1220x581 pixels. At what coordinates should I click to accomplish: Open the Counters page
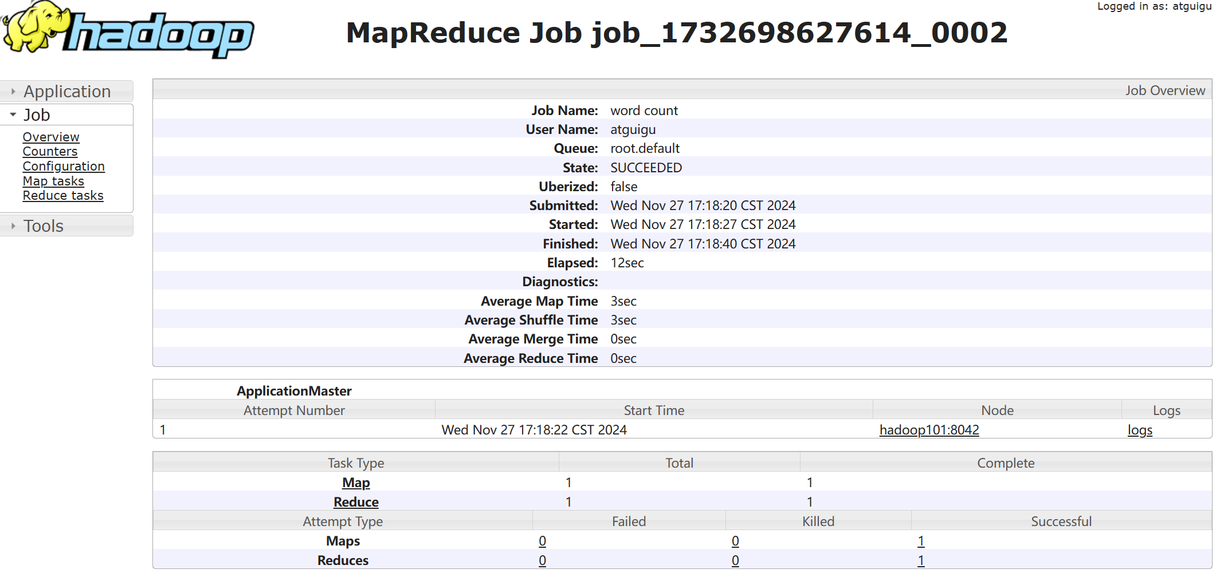pyautogui.click(x=50, y=152)
